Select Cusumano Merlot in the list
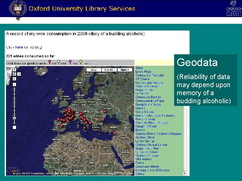This screenshot has width=242, height=181. point(147,167)
